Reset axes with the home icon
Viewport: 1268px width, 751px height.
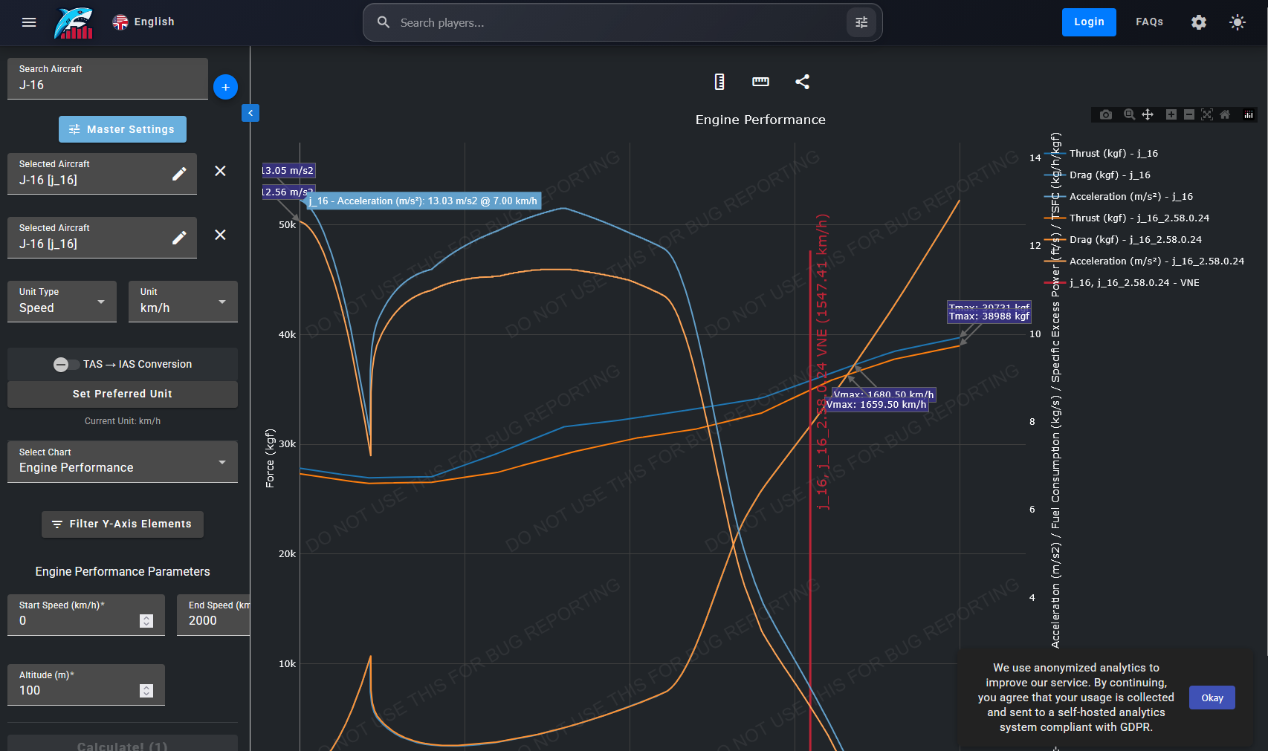pos(1225,114)
